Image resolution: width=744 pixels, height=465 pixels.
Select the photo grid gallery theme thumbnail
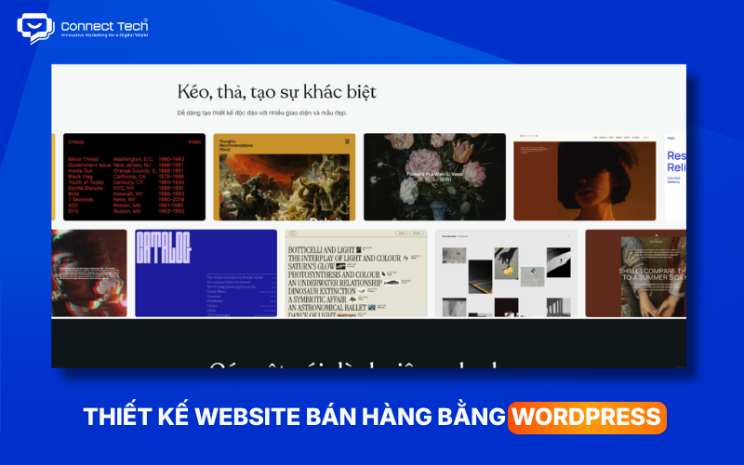pos(506,273)
